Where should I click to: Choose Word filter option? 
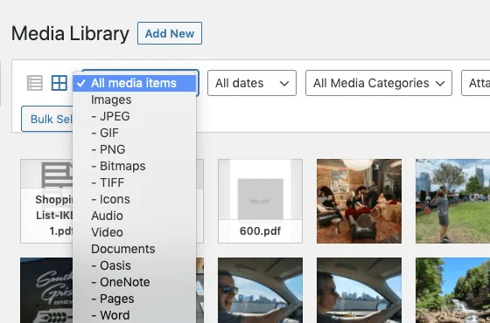point(135,315)
